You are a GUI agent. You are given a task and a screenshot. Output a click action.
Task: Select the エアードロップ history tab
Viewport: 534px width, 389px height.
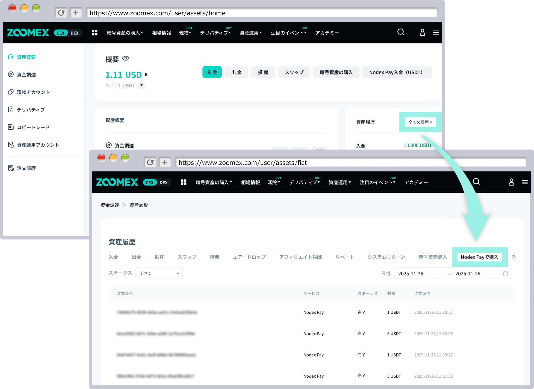click(249, 257)
